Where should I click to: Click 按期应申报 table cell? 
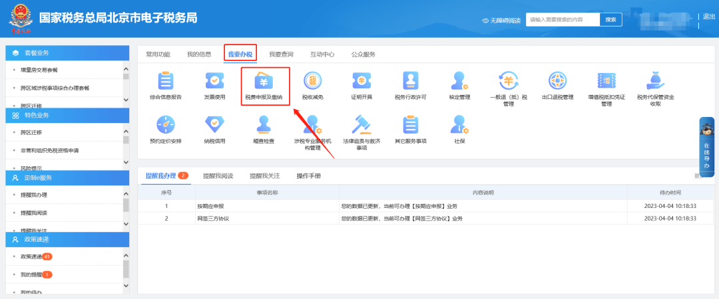(268, 206)
